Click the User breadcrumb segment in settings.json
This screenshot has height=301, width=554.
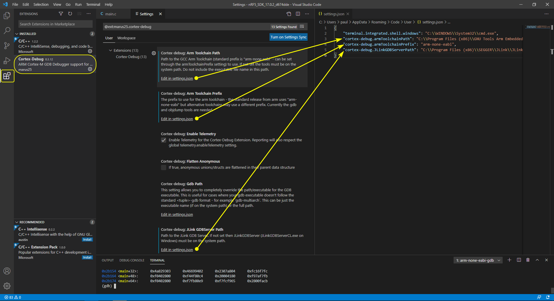(x=408, y=22)
